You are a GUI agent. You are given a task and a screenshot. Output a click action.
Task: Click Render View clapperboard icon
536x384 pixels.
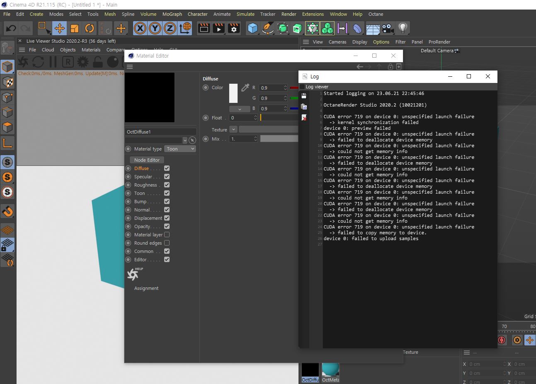pyautogui.click(x=204, y=28)
